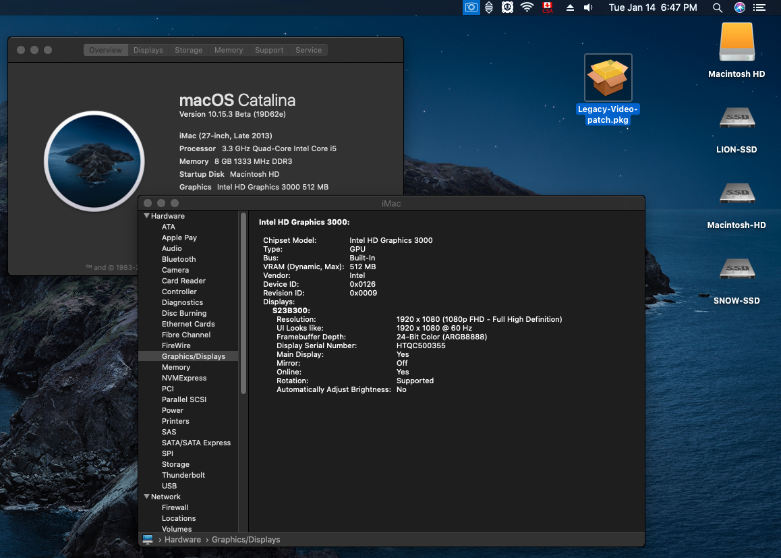
Task: Select the Macintosh-HD SSD drive icon
Action: [737, 193]
